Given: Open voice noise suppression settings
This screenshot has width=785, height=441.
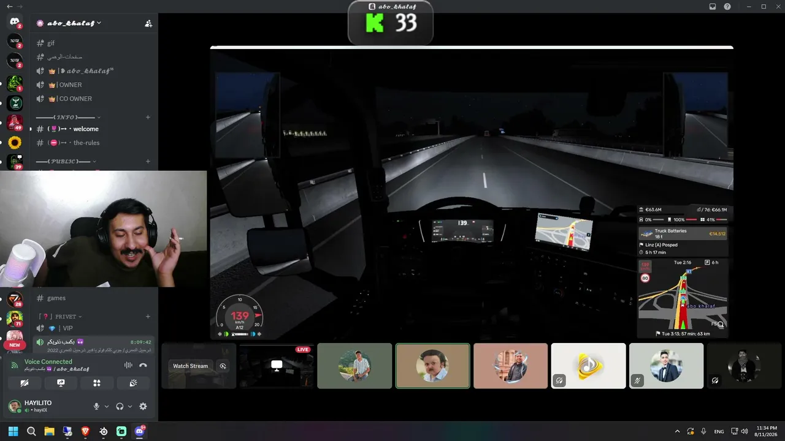Looking at the screenshot, I should coord(128,365).
